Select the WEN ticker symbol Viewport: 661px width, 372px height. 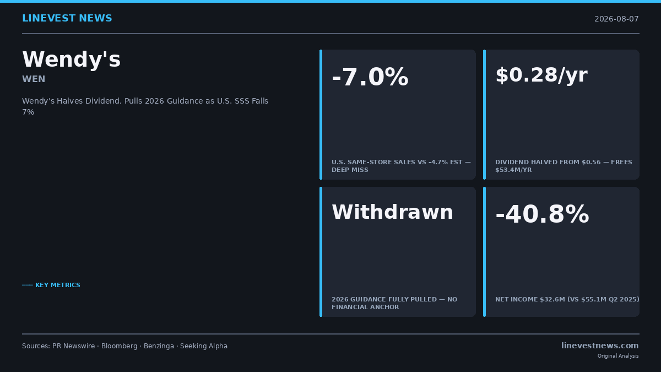tap(34, 79)
